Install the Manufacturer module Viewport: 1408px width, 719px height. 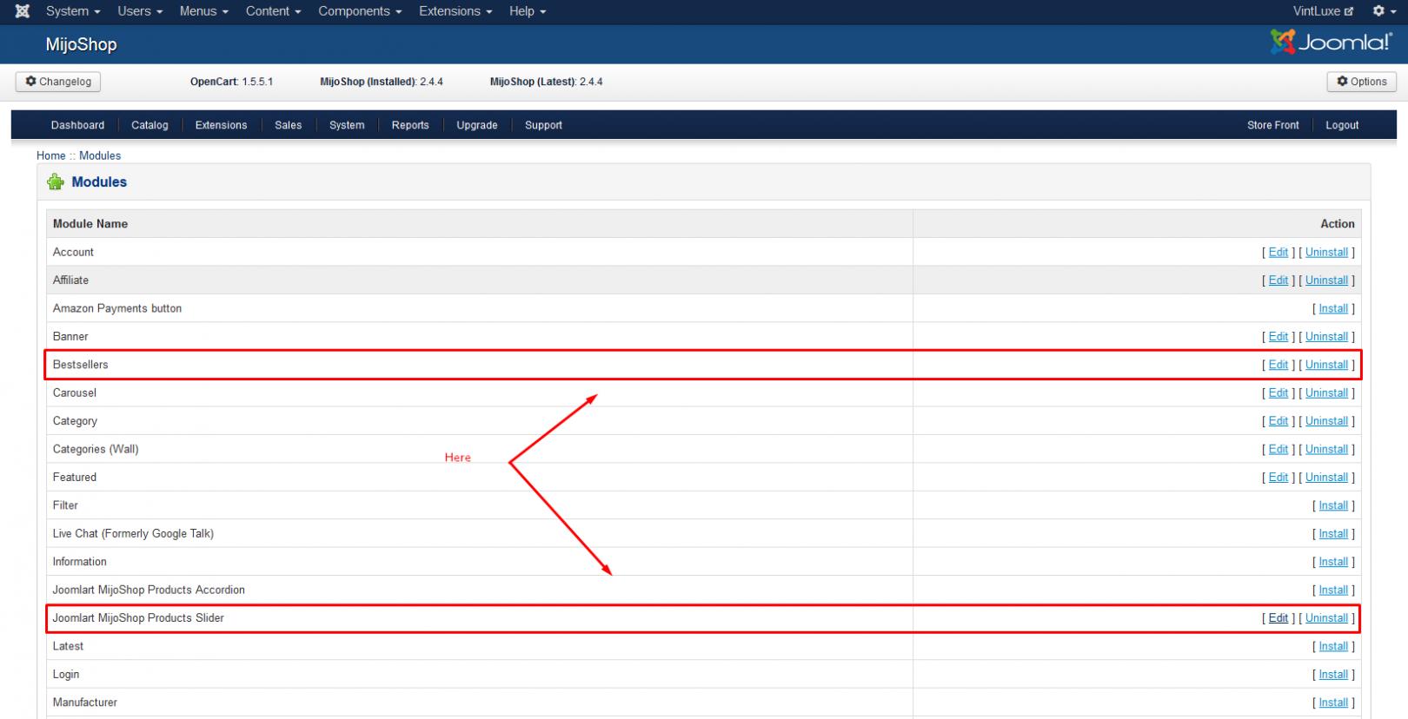coord(1333,703)
